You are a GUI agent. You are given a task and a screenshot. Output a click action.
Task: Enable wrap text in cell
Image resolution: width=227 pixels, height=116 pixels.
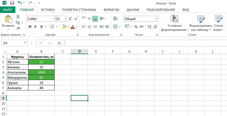click(115, 18)
